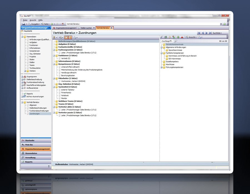Switch to the Organisationsmanagement tab
250x194 pixels.
click(x=64, y=28)
